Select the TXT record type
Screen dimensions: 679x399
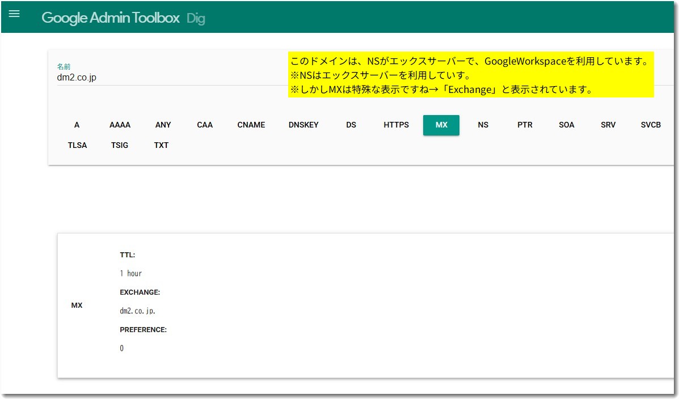[161, 145]
